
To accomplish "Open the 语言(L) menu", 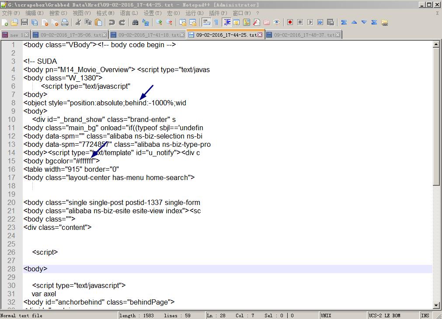I will coord(129,13).
